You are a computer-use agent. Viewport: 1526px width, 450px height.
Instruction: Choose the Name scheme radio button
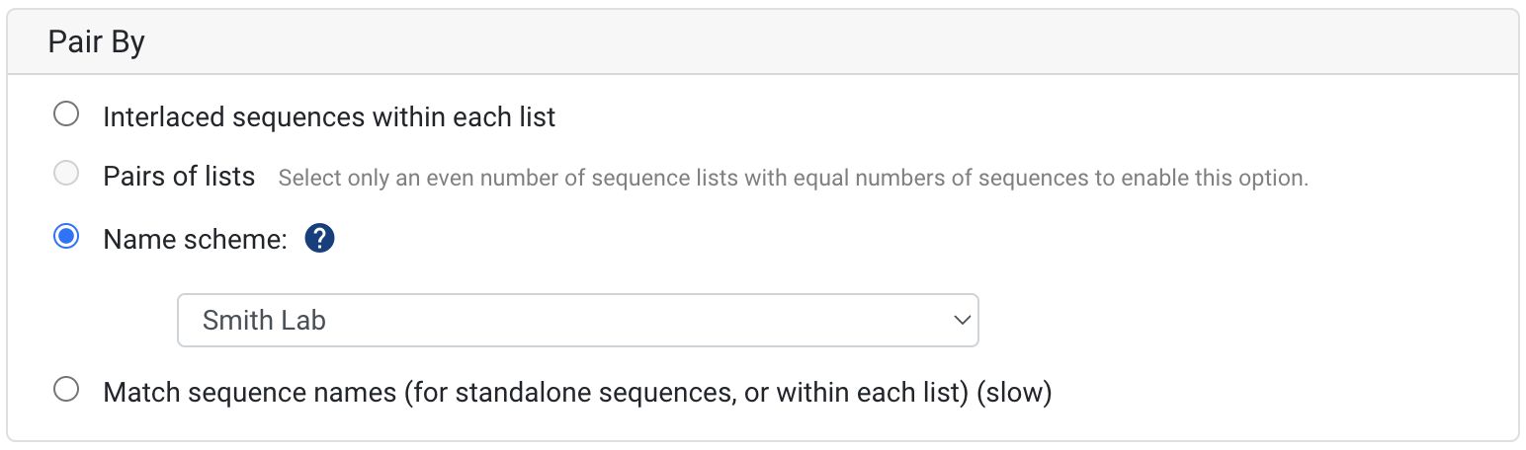point(66,237)
